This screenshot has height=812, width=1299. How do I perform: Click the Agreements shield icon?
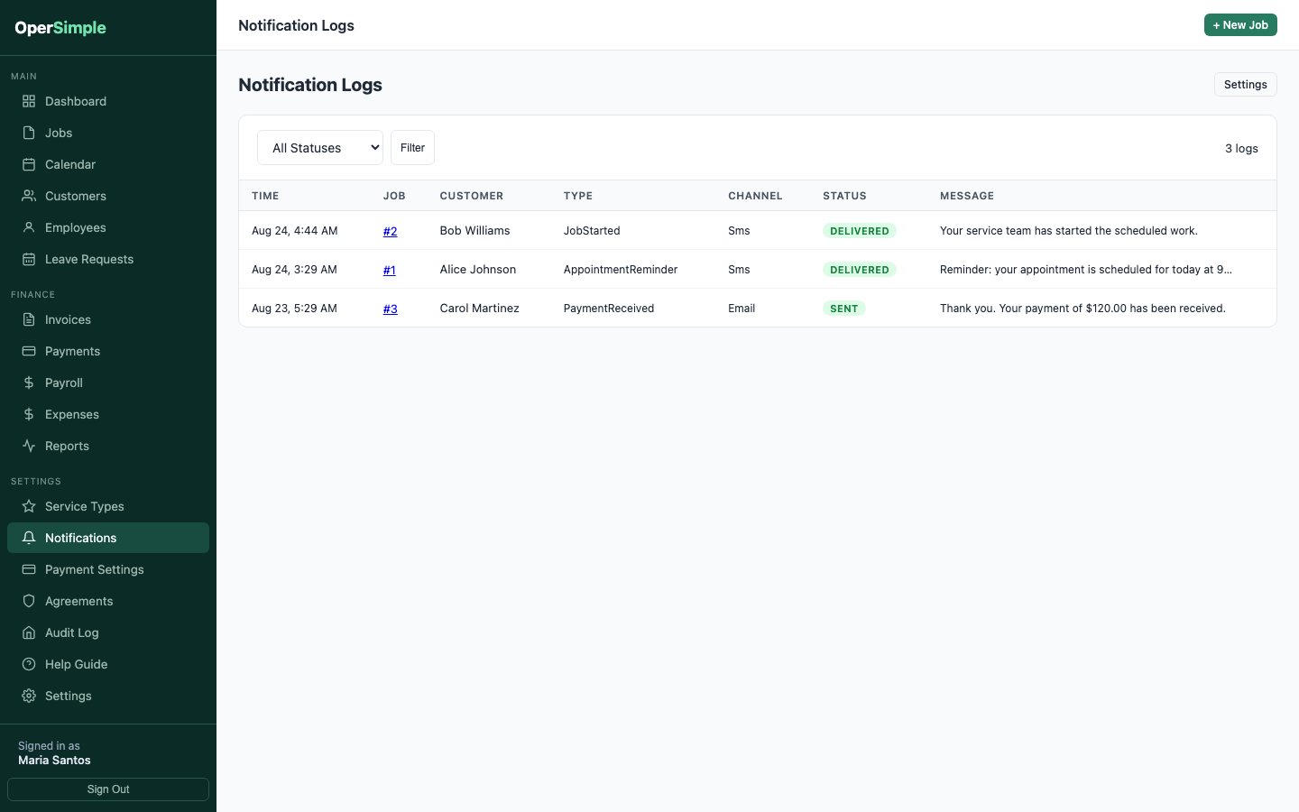point(29,601)
